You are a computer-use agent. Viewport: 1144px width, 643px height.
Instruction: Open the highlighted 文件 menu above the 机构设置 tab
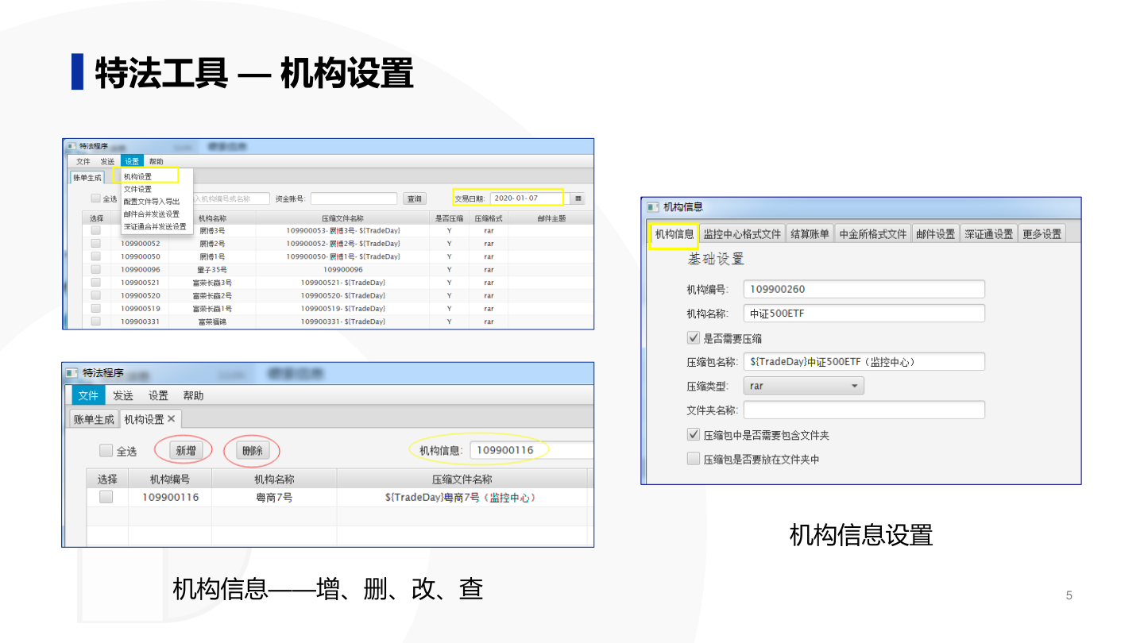pyautogui.click(x=88, y=395)
